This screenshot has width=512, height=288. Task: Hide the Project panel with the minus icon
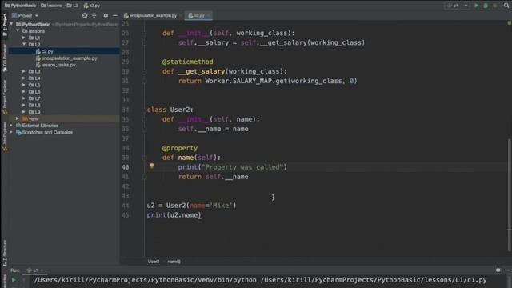(115, 15)
